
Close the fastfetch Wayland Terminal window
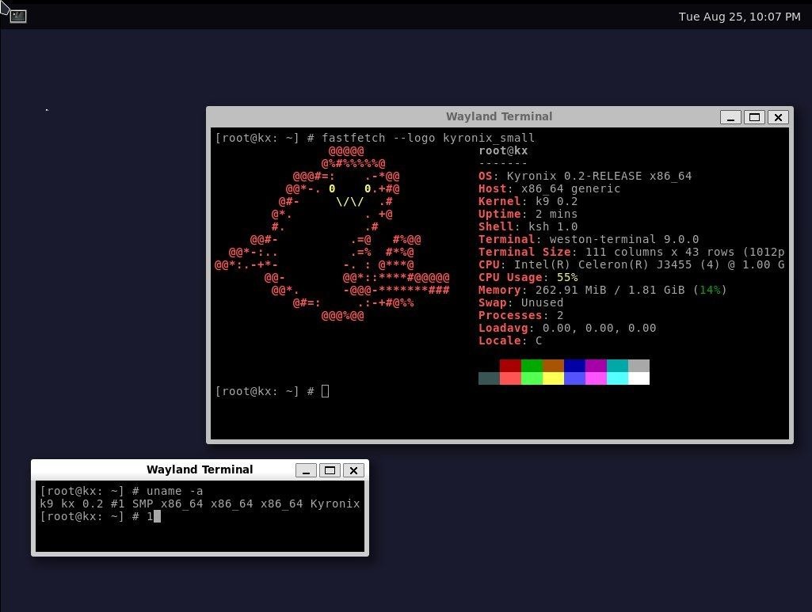point(778,117)
